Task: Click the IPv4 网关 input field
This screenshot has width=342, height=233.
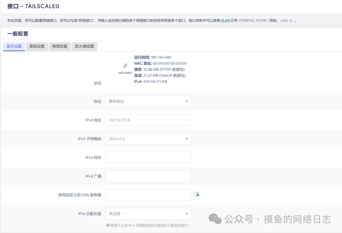Action: [148, 158]
